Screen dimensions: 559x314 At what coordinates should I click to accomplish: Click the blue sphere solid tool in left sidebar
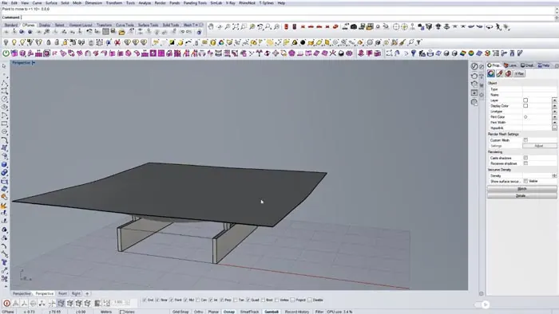[x=4, y=165]
